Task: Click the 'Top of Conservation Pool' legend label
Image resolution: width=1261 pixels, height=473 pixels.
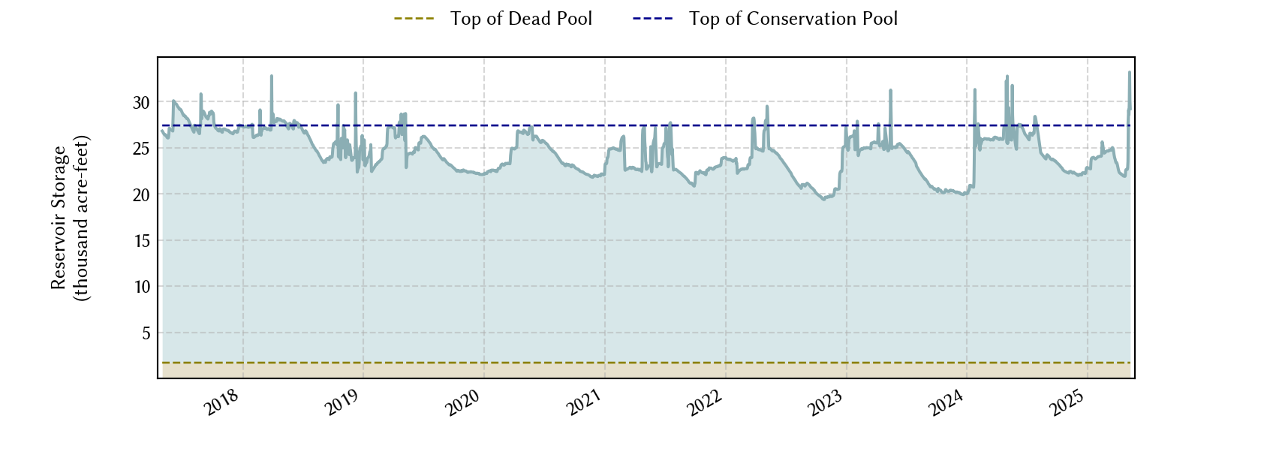Action: click(793, 19)
